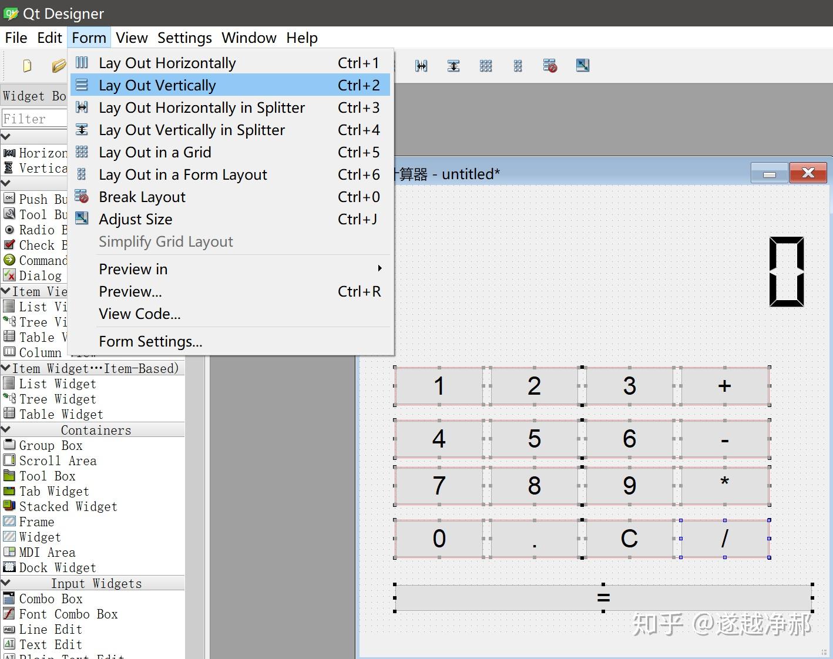Select the calculator 5 button
The width and height of the screenshot is (833, 659).
click(534, 439)
